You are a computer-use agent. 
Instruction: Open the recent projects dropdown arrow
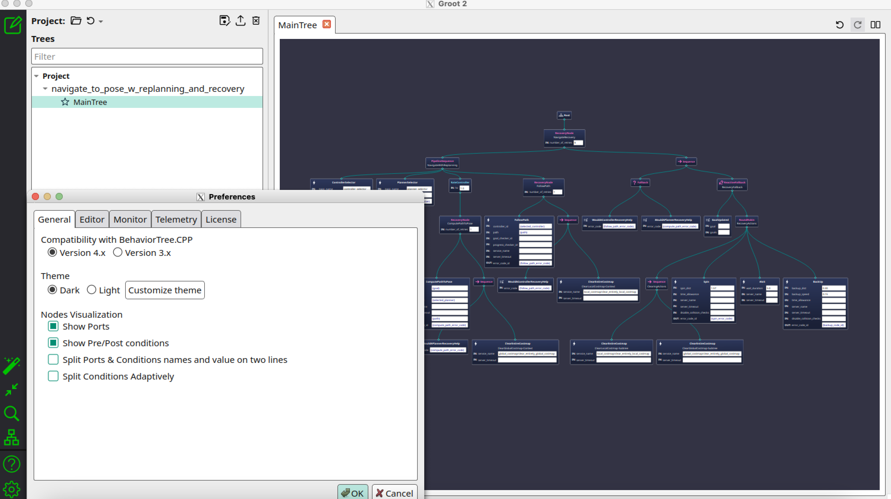(x=101, y=21)
